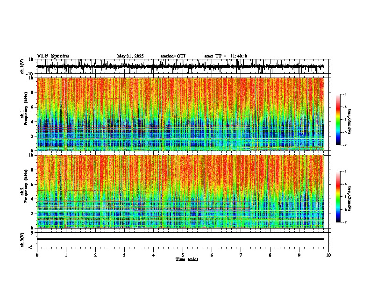Click tick label "9" on the Time axis
Viewport: 370px width, 286px height.
[x=299, y=255]
